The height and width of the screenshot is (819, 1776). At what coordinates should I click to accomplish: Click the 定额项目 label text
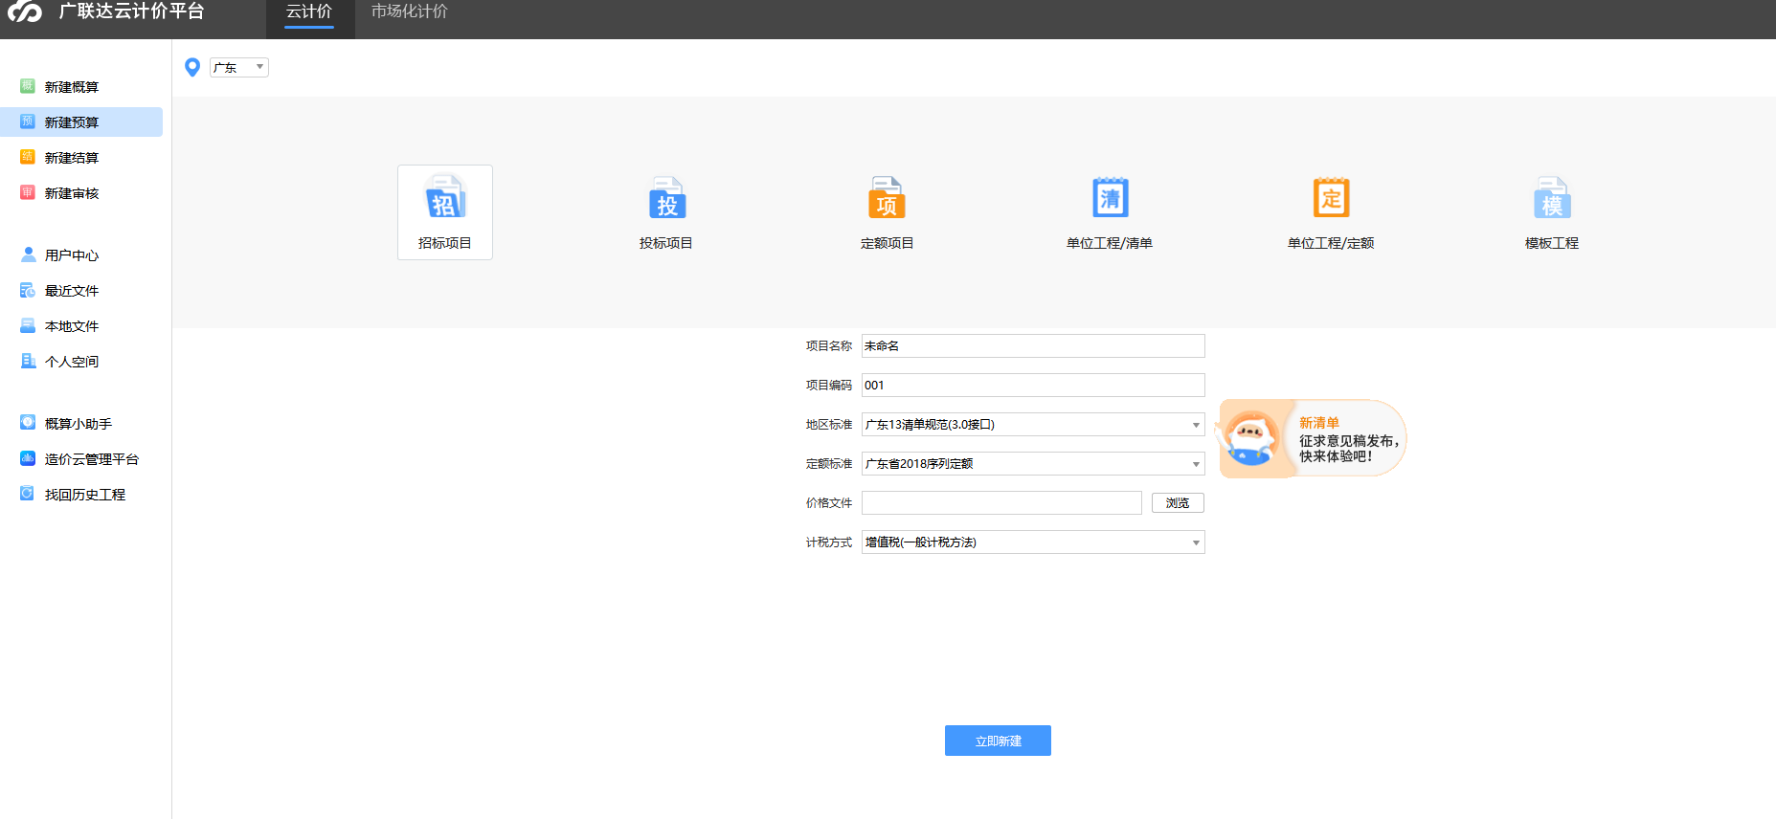pos(888,243)
